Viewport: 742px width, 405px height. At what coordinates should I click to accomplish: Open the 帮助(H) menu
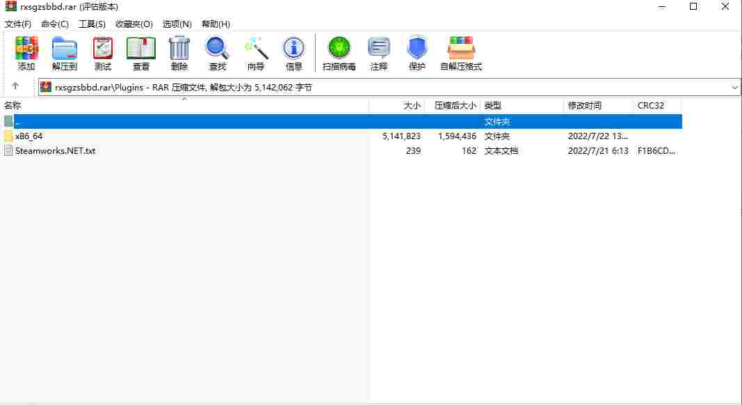pos(216,24)
